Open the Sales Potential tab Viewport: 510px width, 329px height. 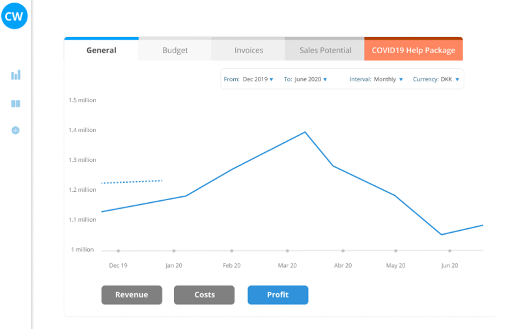point(325,50)
